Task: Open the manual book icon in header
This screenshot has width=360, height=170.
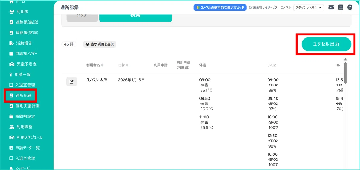Action: (x=340, y=7)
